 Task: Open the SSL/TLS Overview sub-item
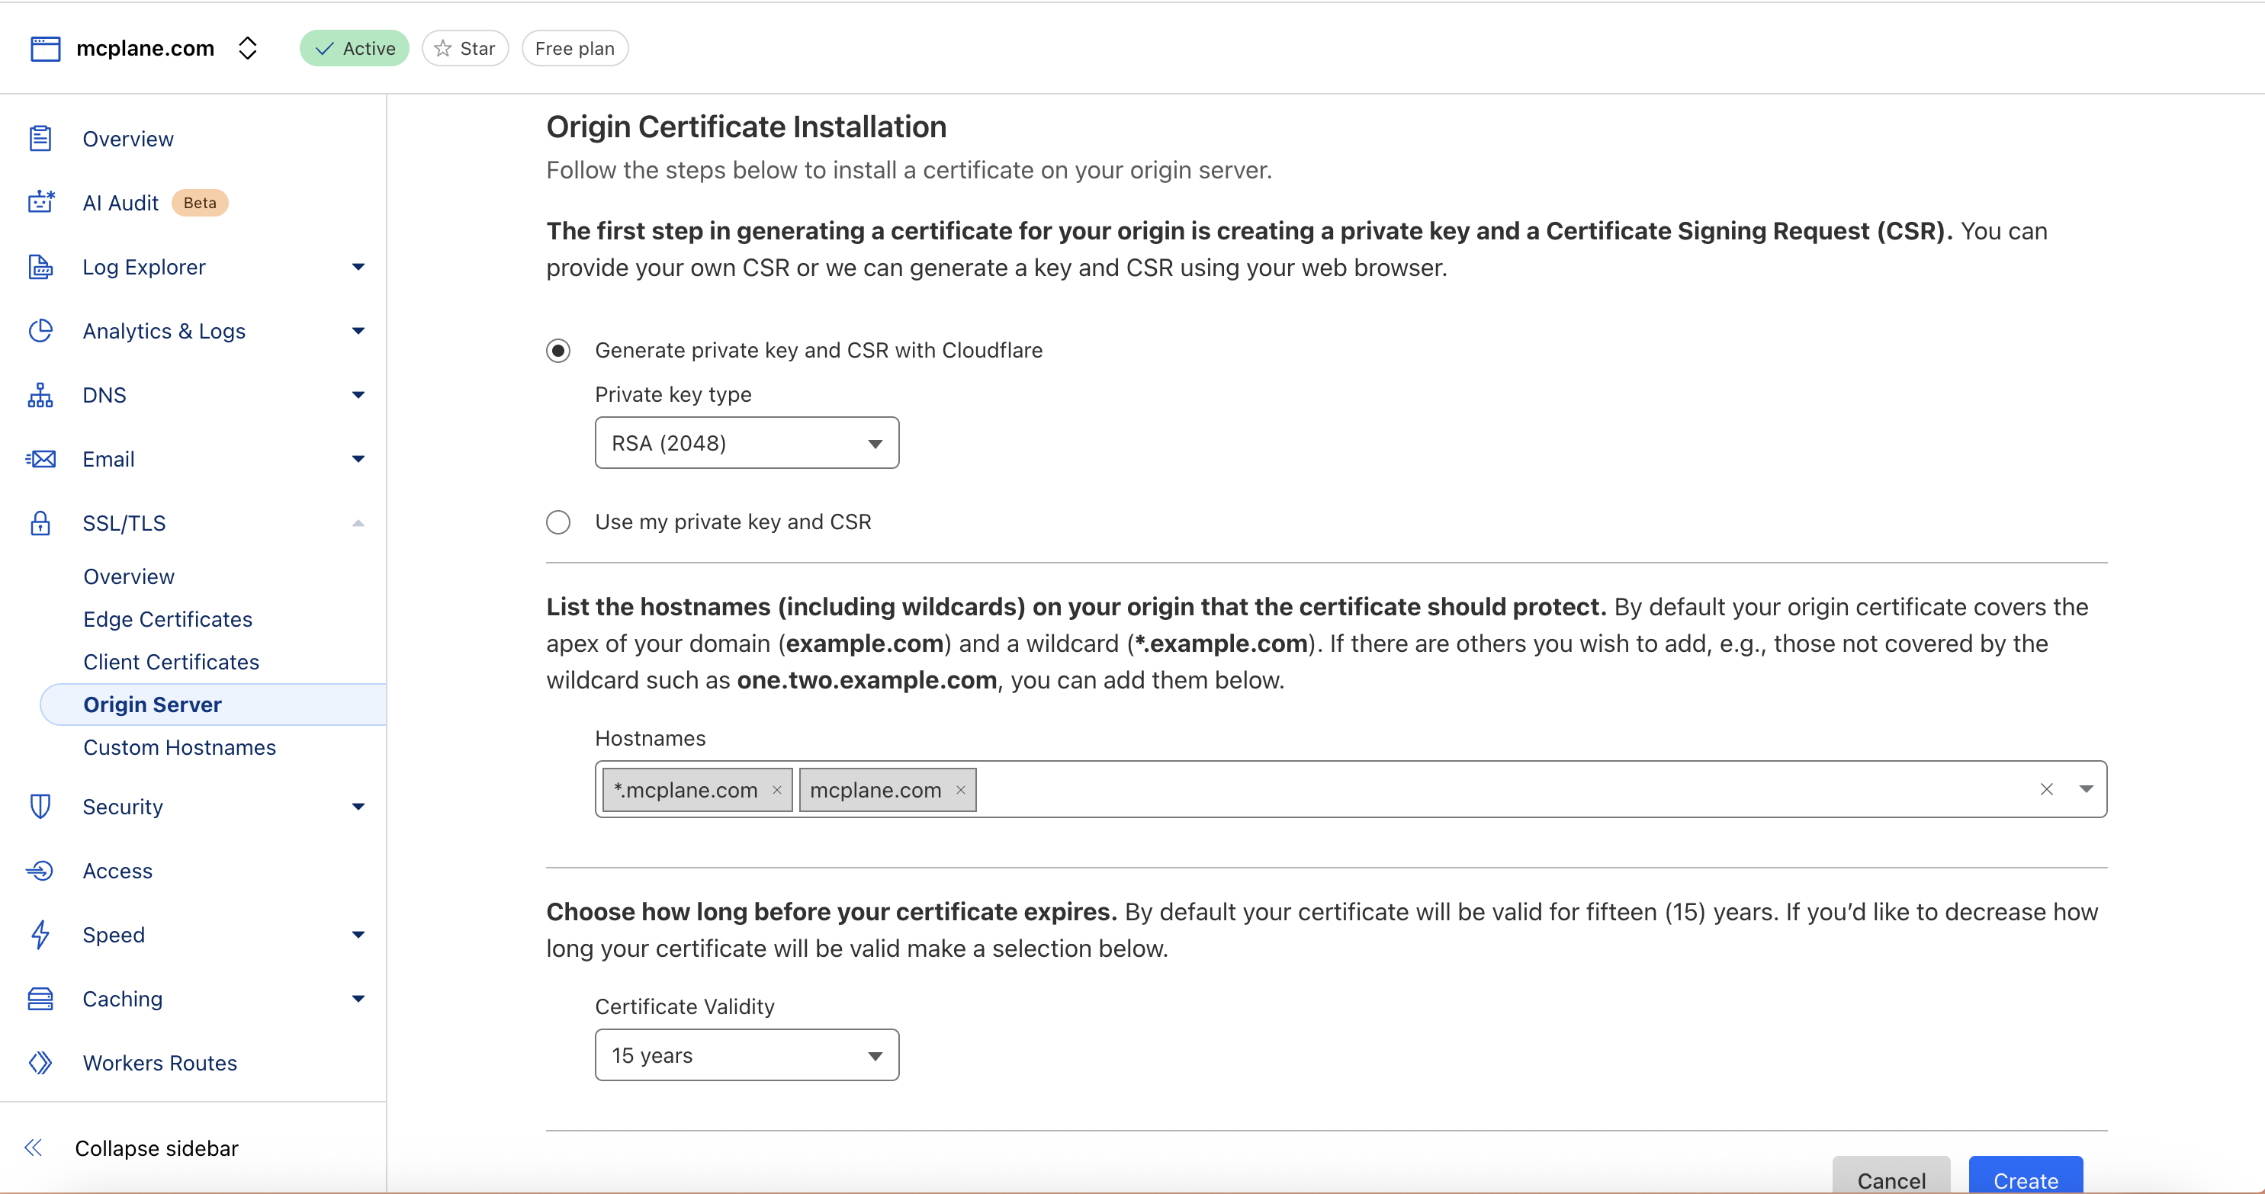(x=129, y=576)
